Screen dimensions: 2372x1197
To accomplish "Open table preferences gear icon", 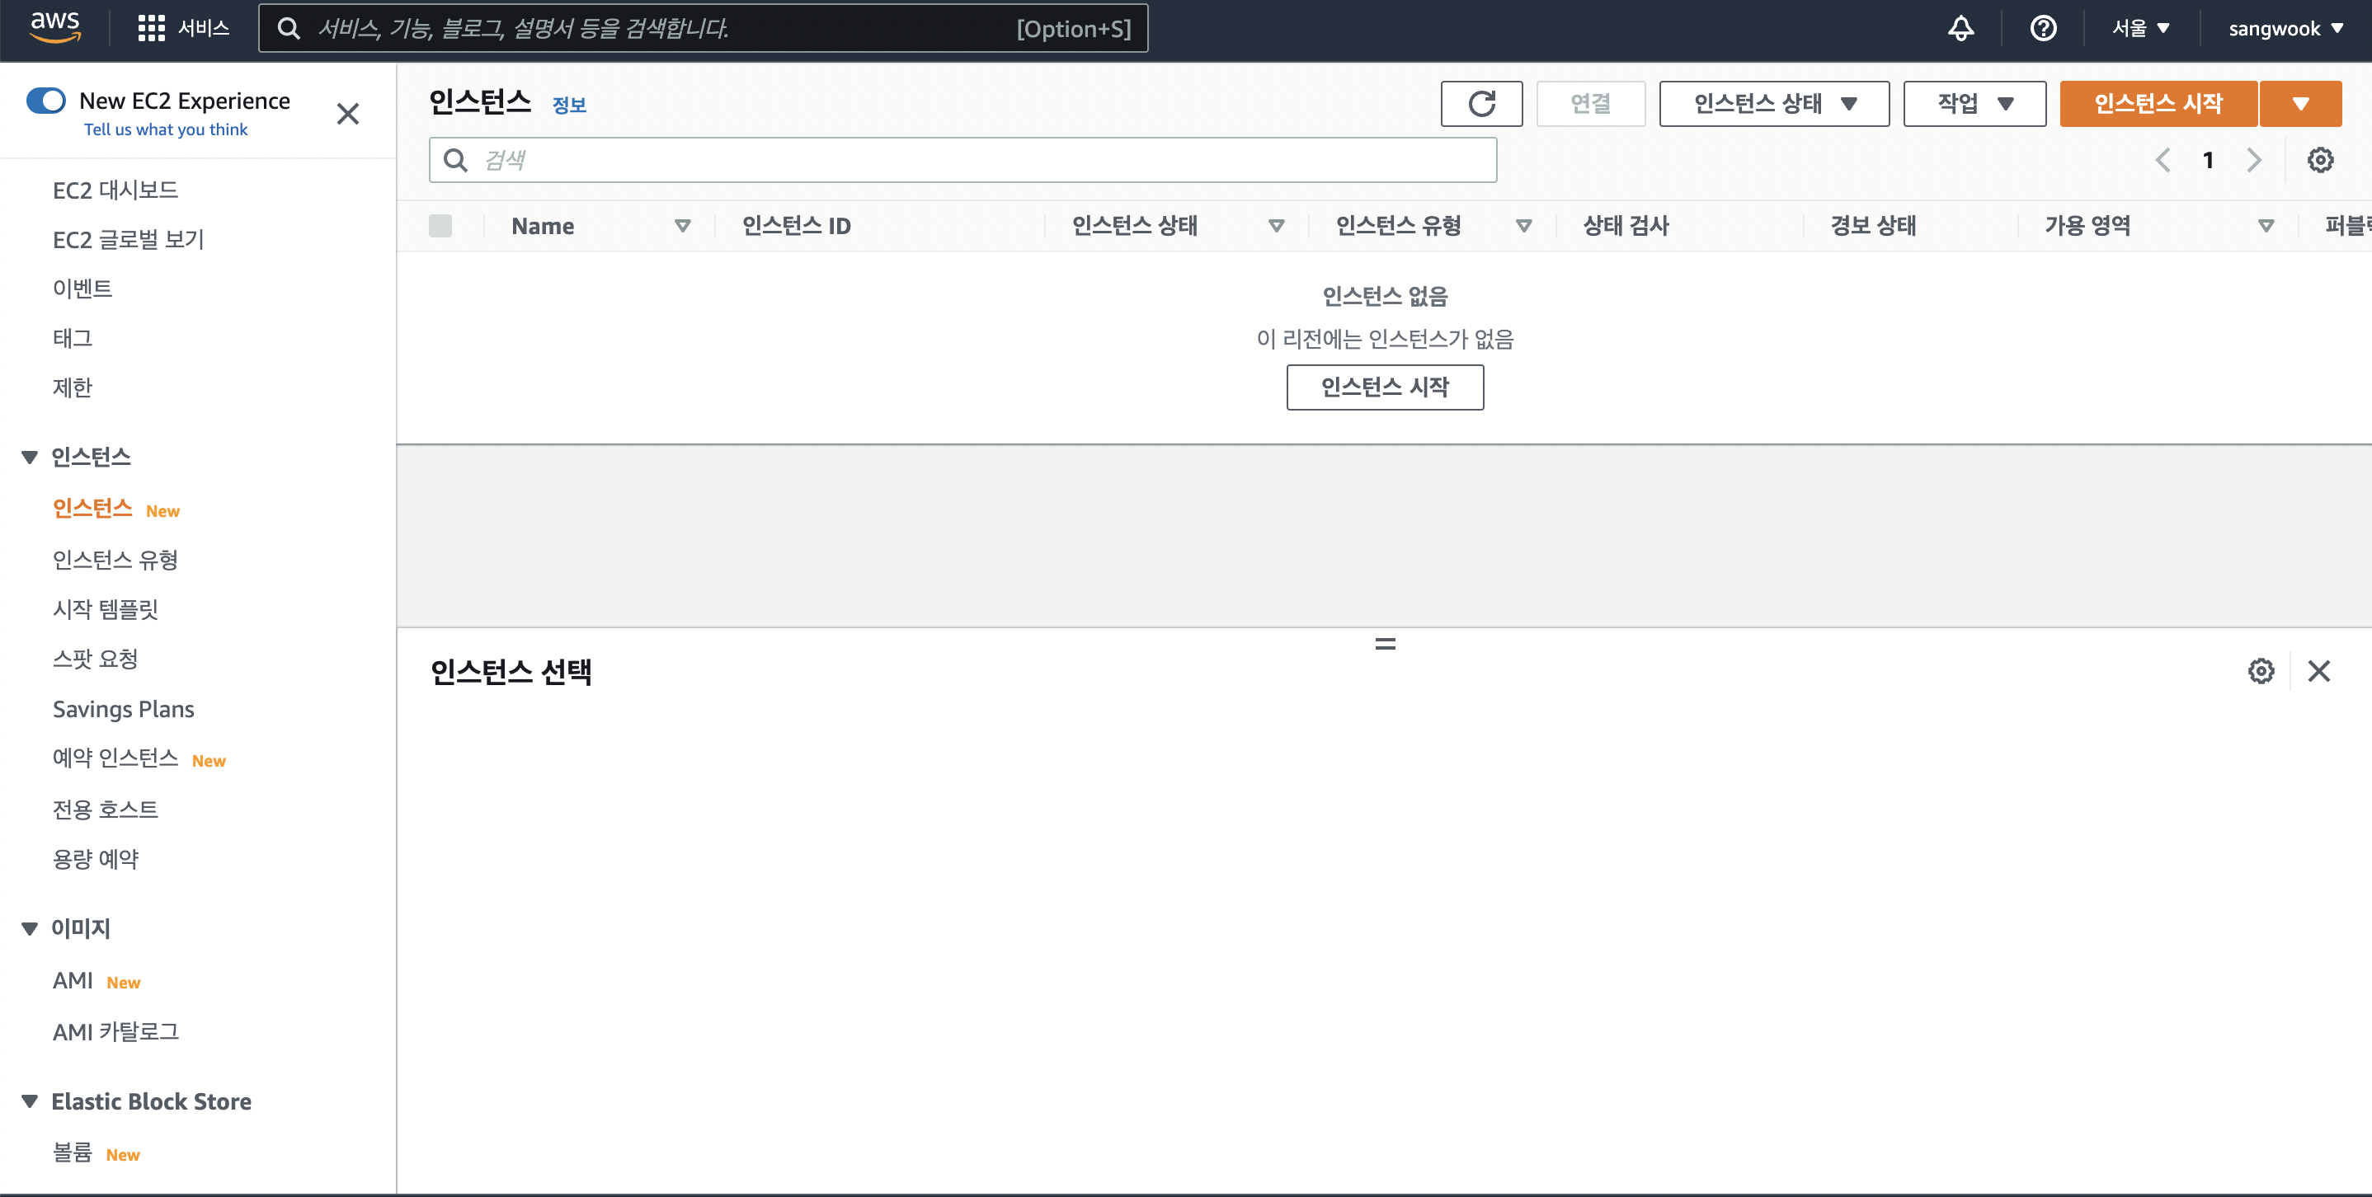I will (x=2319, y=160).
